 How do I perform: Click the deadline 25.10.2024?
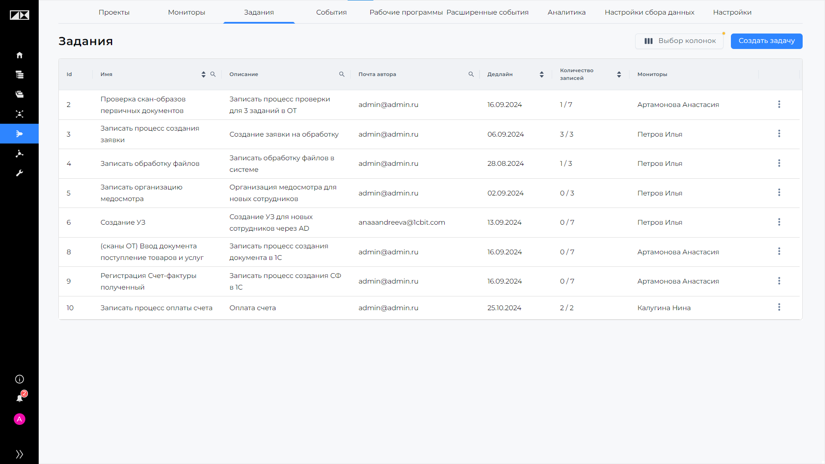pyautogui.click(x=504, y=308)
